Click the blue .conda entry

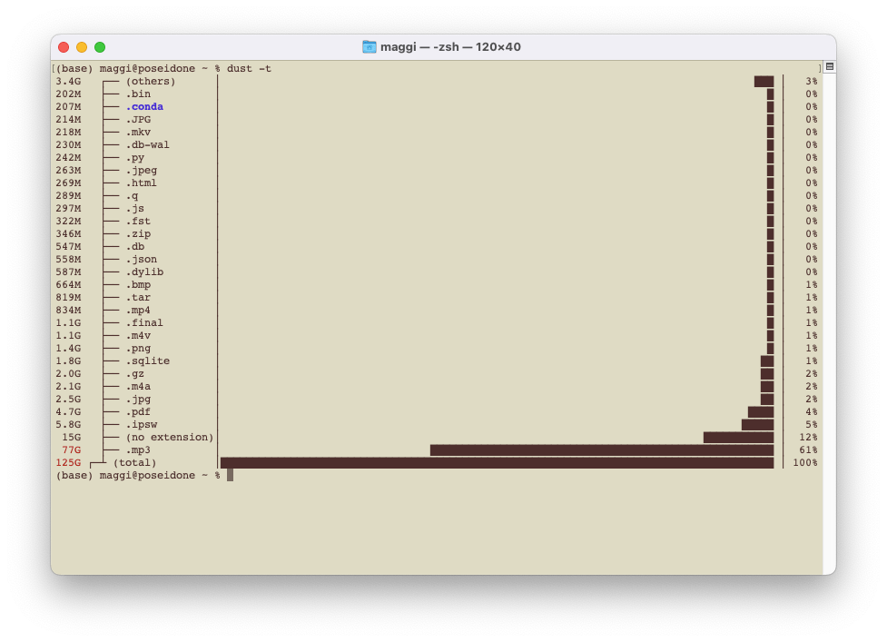pos(144,107)
